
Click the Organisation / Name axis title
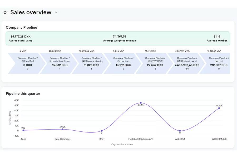122,144
